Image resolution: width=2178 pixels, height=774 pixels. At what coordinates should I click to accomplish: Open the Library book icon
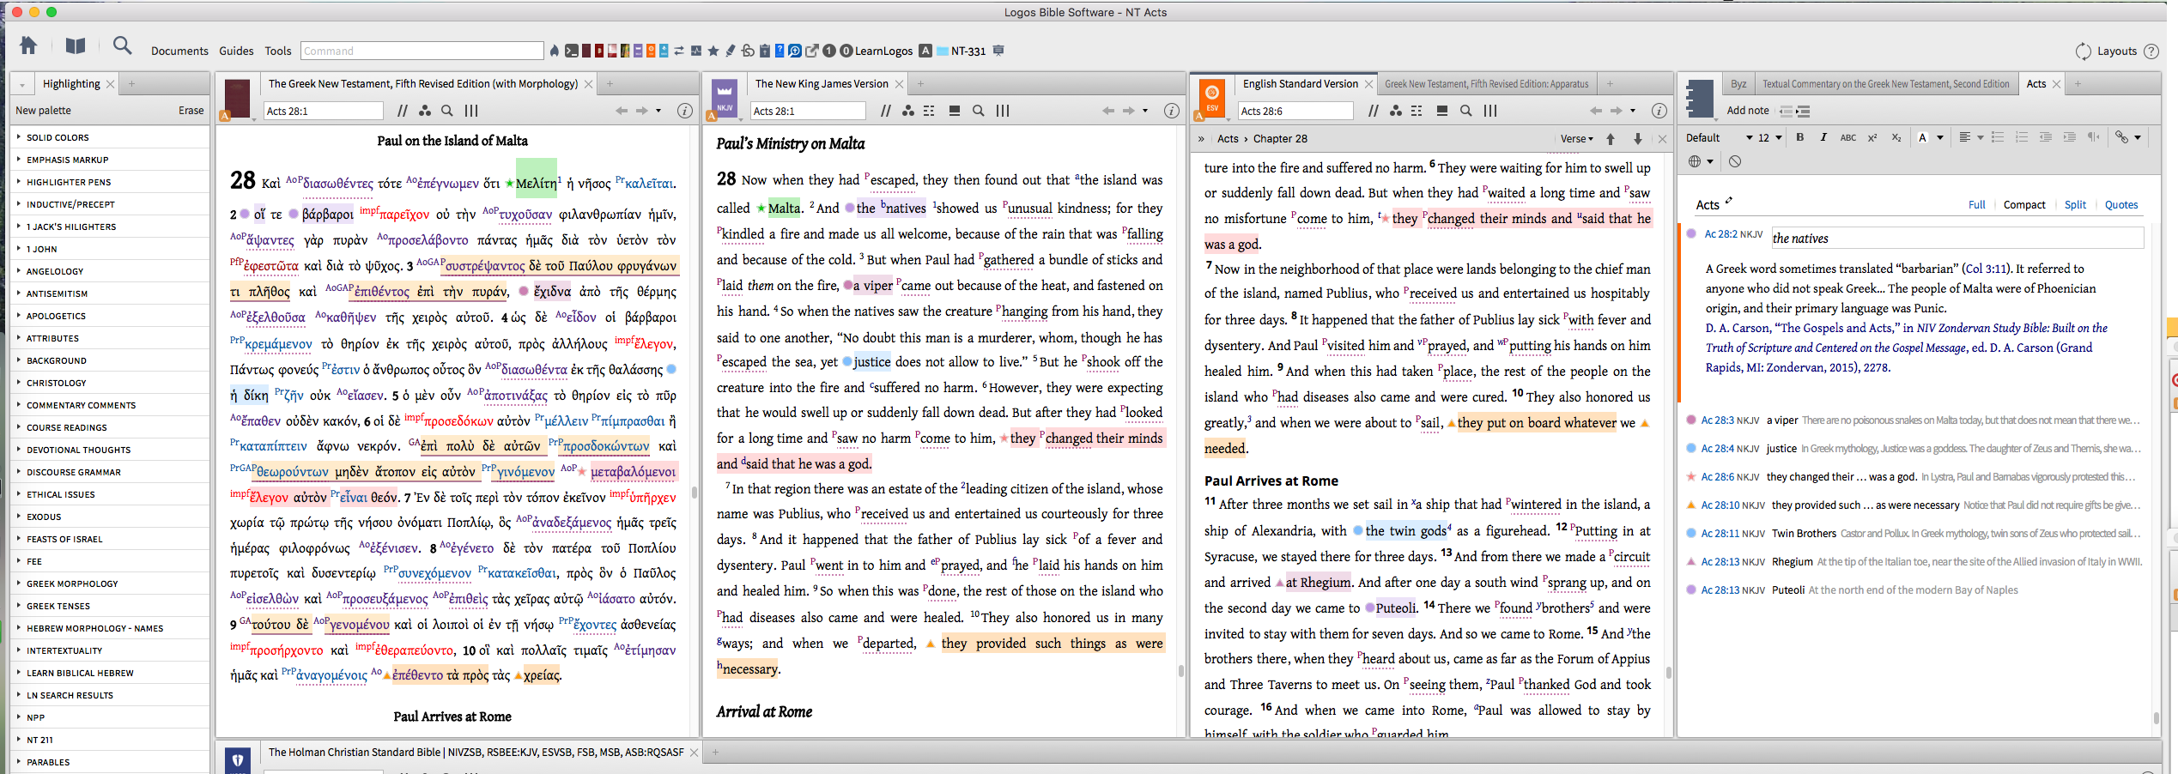pos(76,46)
